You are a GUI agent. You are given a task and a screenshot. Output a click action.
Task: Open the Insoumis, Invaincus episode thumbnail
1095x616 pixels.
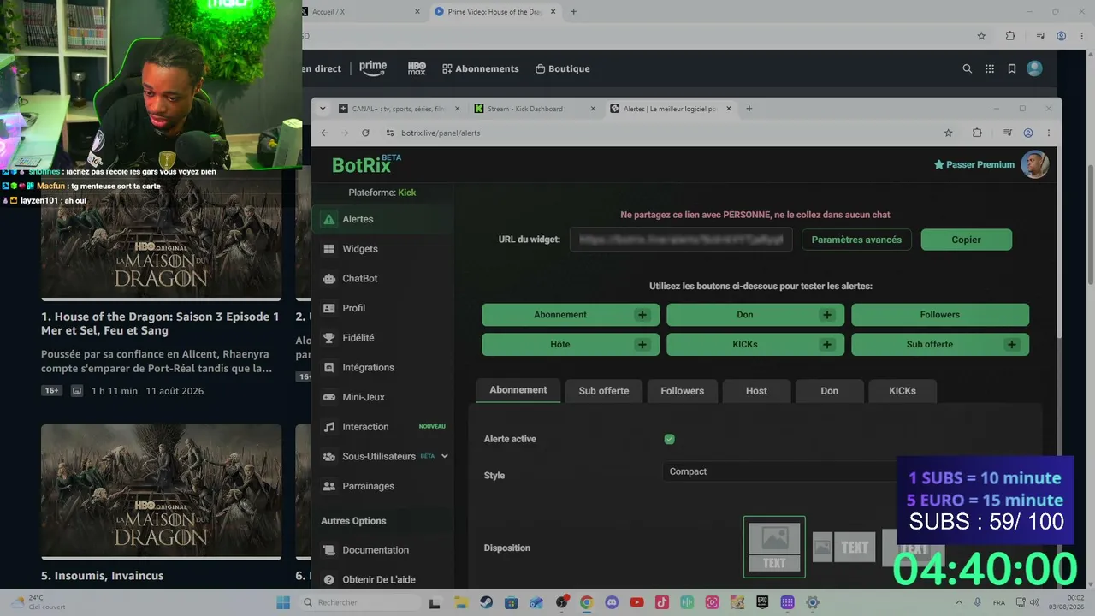point(161,491)
